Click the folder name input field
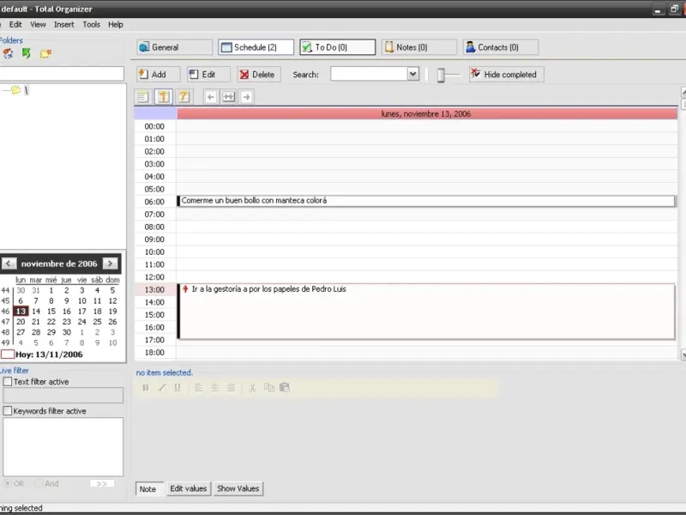The height and width of the screenshot is (515, 686). pos(61,74)
